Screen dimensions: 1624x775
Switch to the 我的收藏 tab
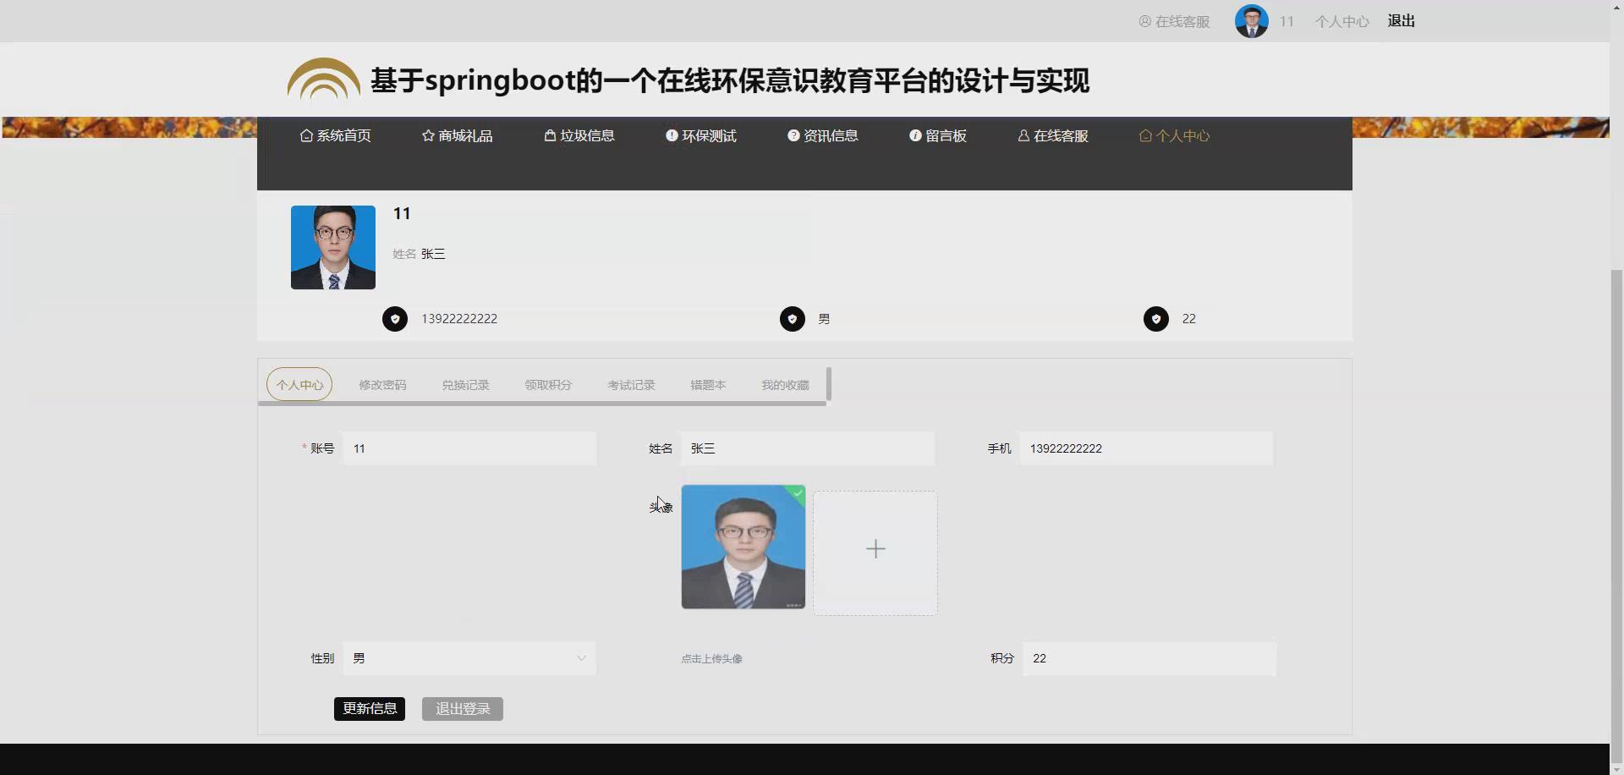(783, 385)
